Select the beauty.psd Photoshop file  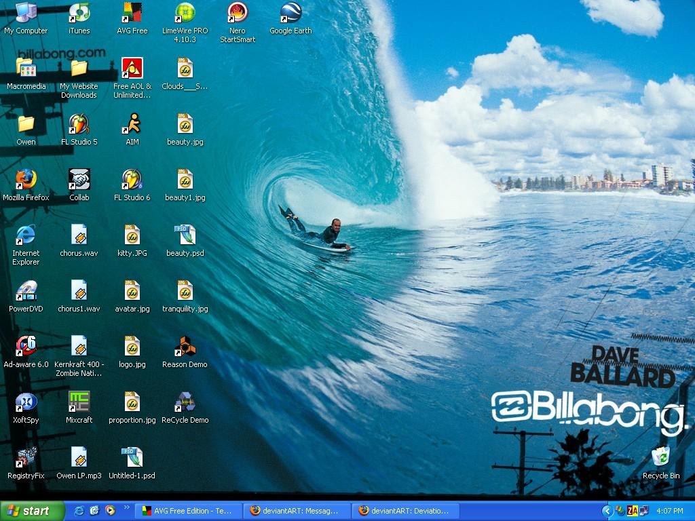pos(185,241)
